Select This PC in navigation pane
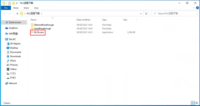 pyautogui.click(x=12, y=39)
